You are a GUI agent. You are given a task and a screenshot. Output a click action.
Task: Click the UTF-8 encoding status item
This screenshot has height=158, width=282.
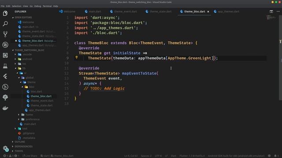coord(158,156)
